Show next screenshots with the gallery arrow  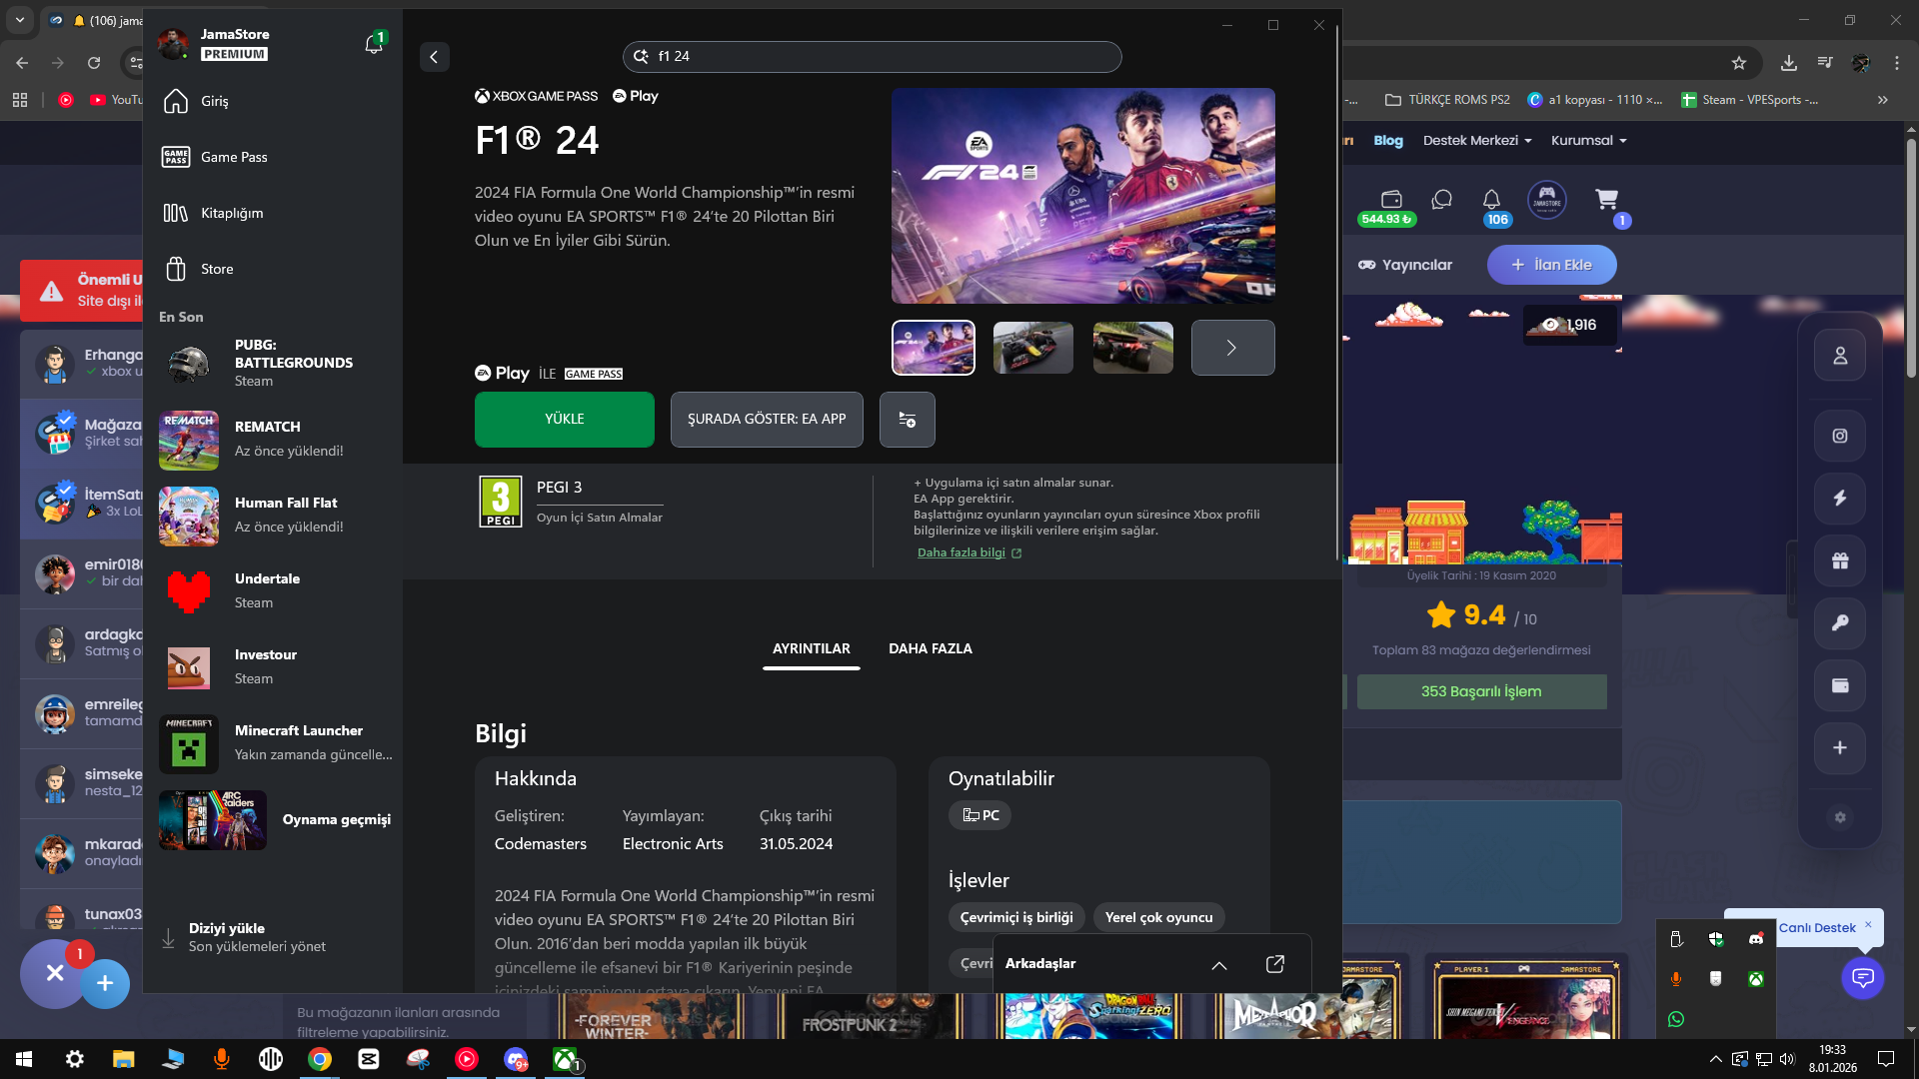click(1232, 348)
